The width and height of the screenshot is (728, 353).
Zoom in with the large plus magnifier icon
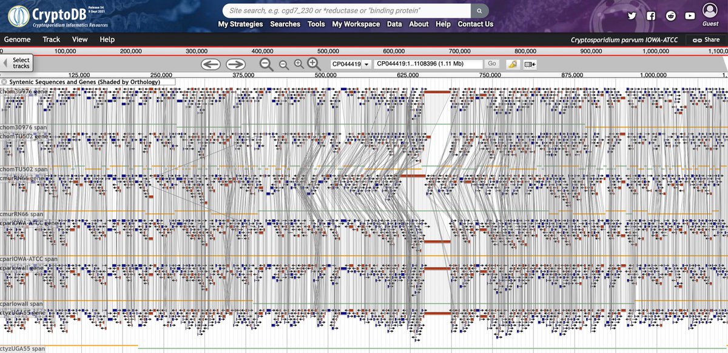pyautogui.click(x=313, y=64)
